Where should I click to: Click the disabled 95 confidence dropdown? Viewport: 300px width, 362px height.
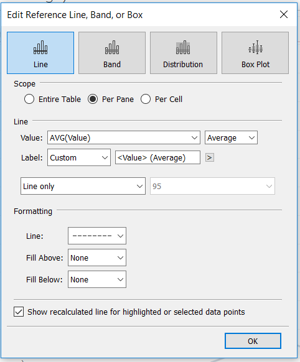point(212,186)
